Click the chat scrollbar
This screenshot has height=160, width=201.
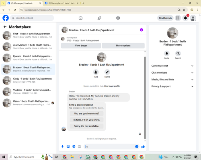(x=145, y=98)
